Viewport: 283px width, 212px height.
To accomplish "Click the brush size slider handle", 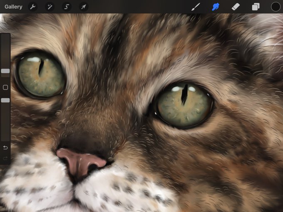I will tap(5, 71).
